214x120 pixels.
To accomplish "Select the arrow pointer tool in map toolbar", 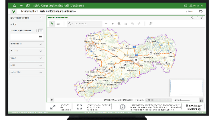I will 52,24.
